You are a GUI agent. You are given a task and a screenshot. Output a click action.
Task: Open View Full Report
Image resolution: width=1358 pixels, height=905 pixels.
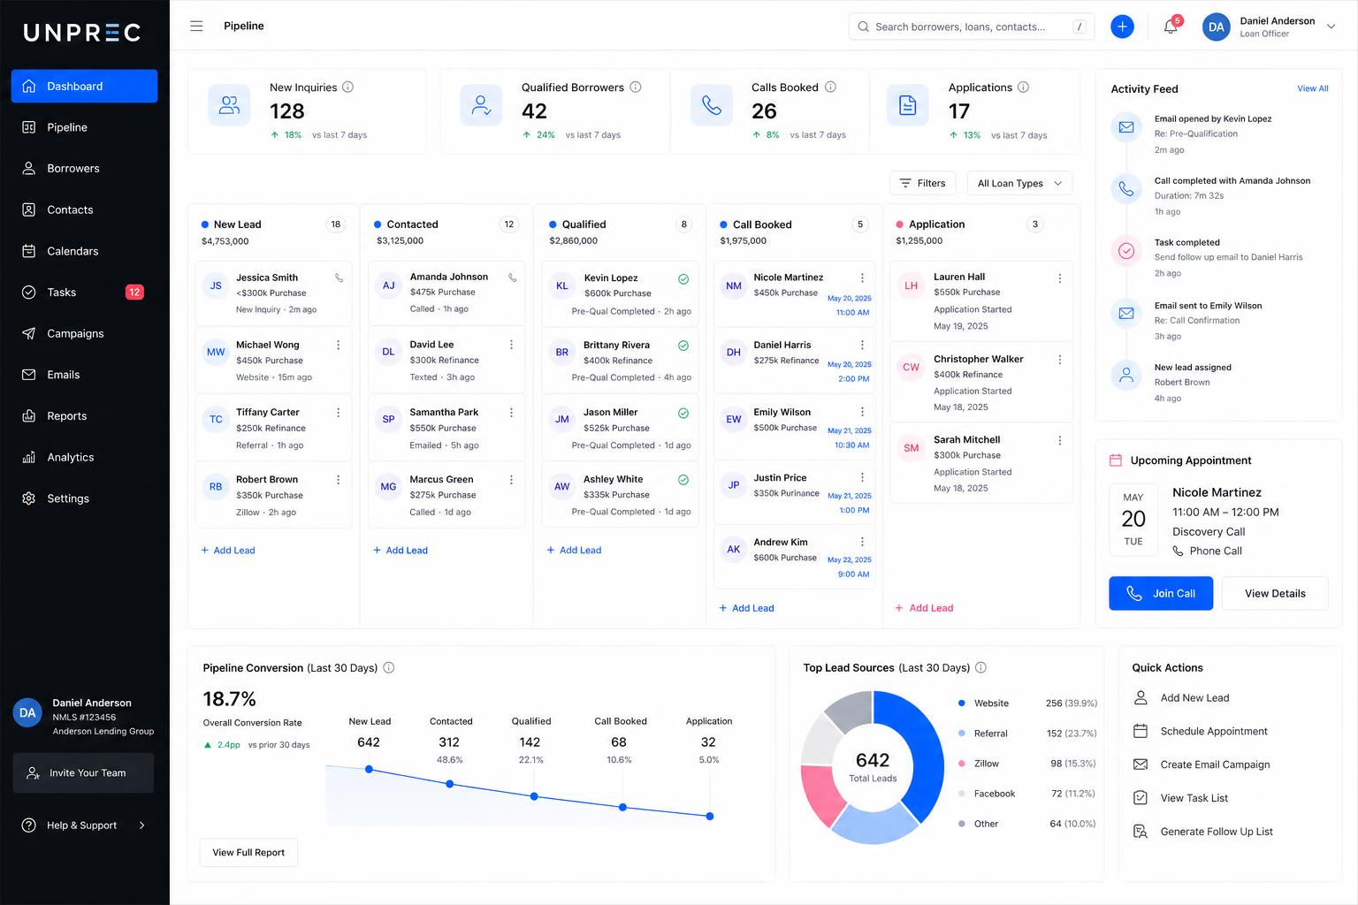[248, 852]
